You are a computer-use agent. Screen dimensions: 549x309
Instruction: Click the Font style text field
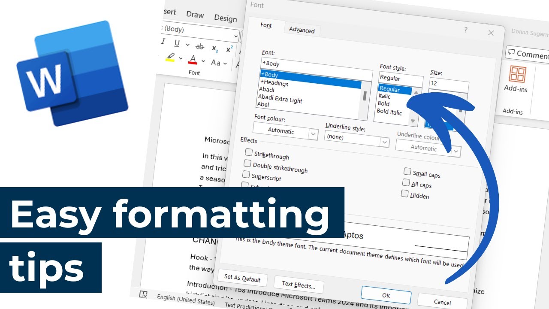pyautogui.click(x=401, y=80)
